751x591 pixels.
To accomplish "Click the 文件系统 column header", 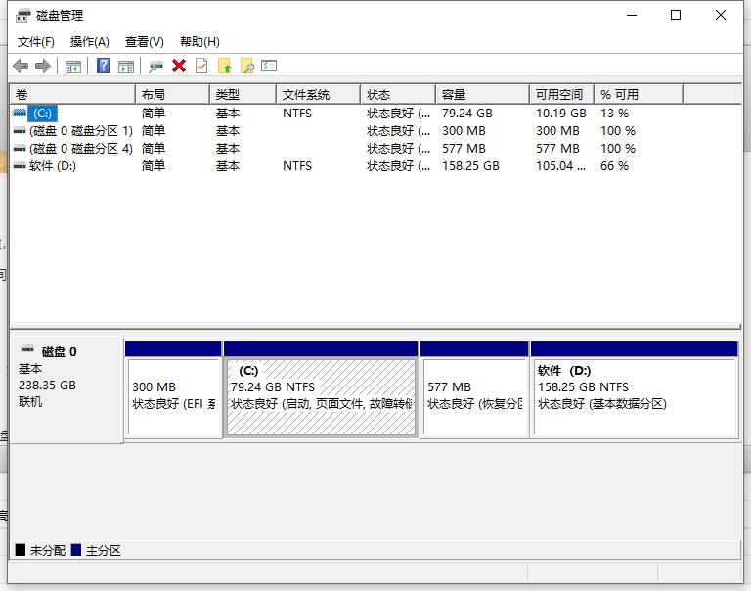I will 317,95.
